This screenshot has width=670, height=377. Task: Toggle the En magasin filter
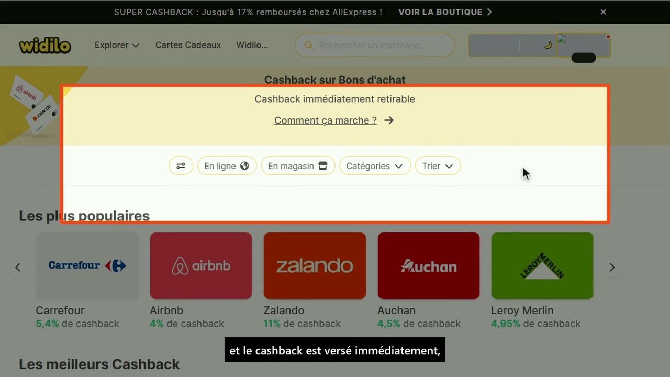tap(298, 166)
